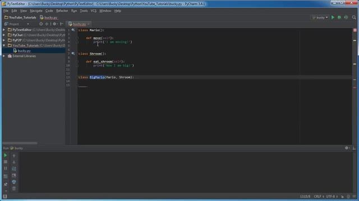Toggle scroll to end in console
This screenshot has height=201, width=359.
14,175
